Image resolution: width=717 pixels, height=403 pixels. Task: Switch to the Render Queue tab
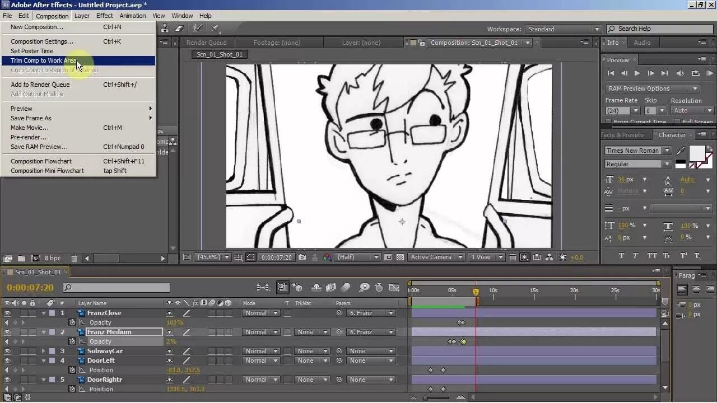coord(206,43)
